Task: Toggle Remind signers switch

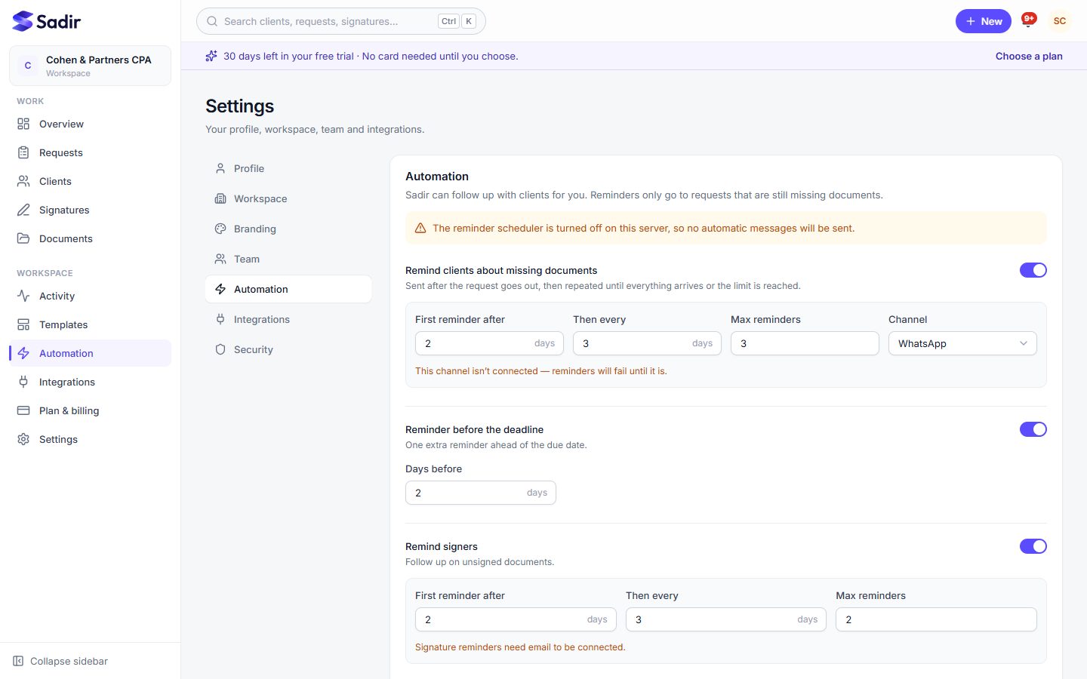Action: click(1033, 546)
